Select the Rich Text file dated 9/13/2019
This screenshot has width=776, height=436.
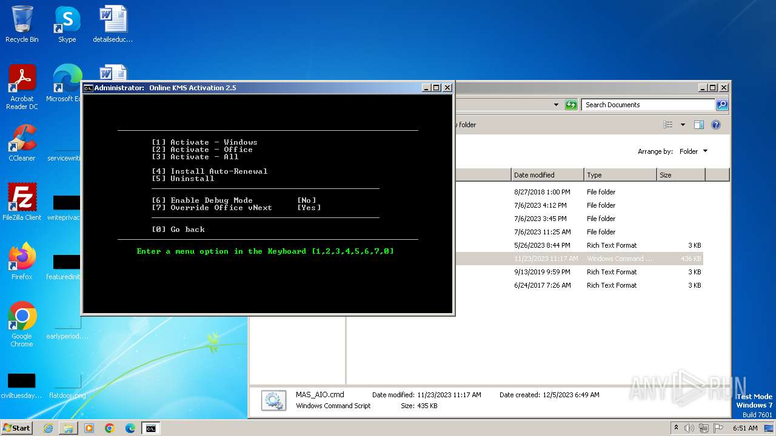[579, 272]
